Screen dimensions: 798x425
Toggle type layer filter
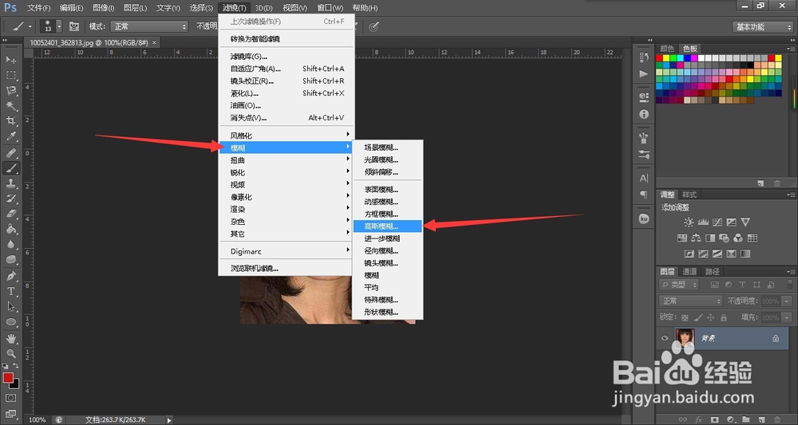(x=742, y=285)
